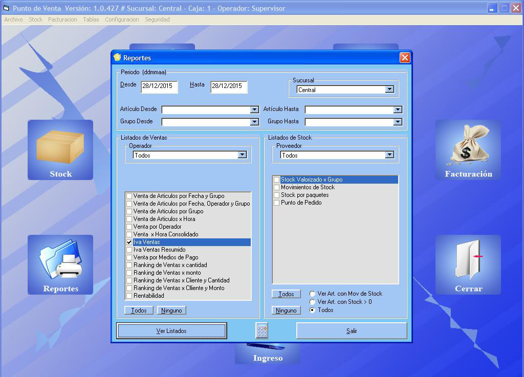Click Ninguno under Listados de Ventas

[x=171, y=311]
